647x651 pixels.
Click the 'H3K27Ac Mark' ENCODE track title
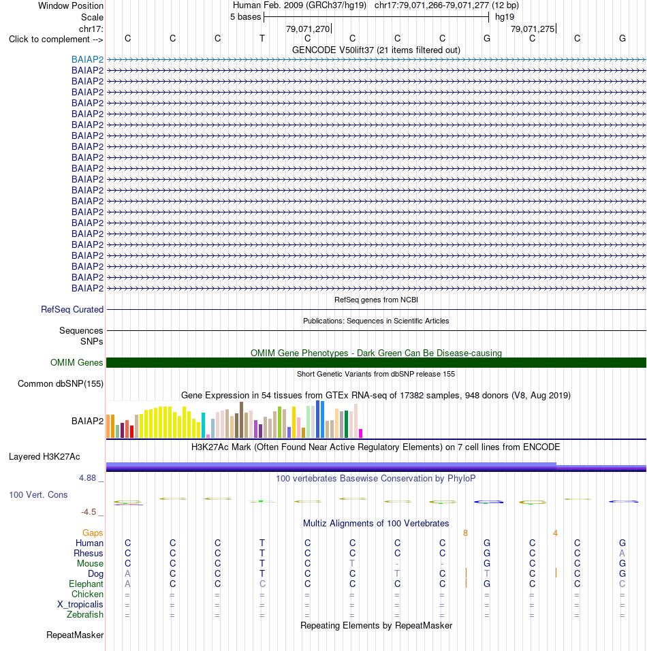coord(376,447)
